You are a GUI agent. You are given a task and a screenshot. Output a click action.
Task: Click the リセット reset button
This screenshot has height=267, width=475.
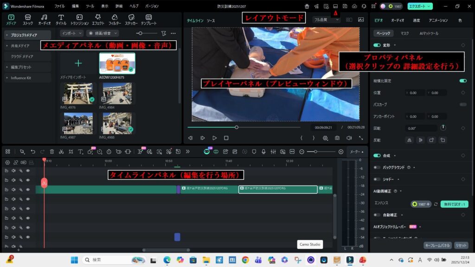coord(461,245)
